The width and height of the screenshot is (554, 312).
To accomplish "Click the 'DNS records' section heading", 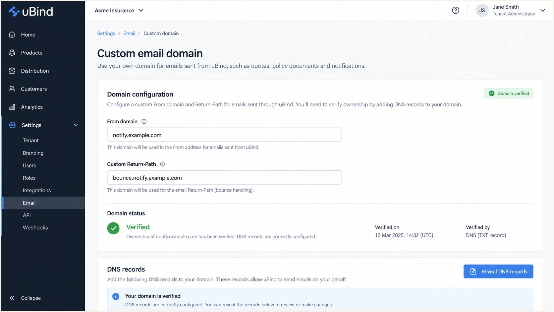I will 126,269.
